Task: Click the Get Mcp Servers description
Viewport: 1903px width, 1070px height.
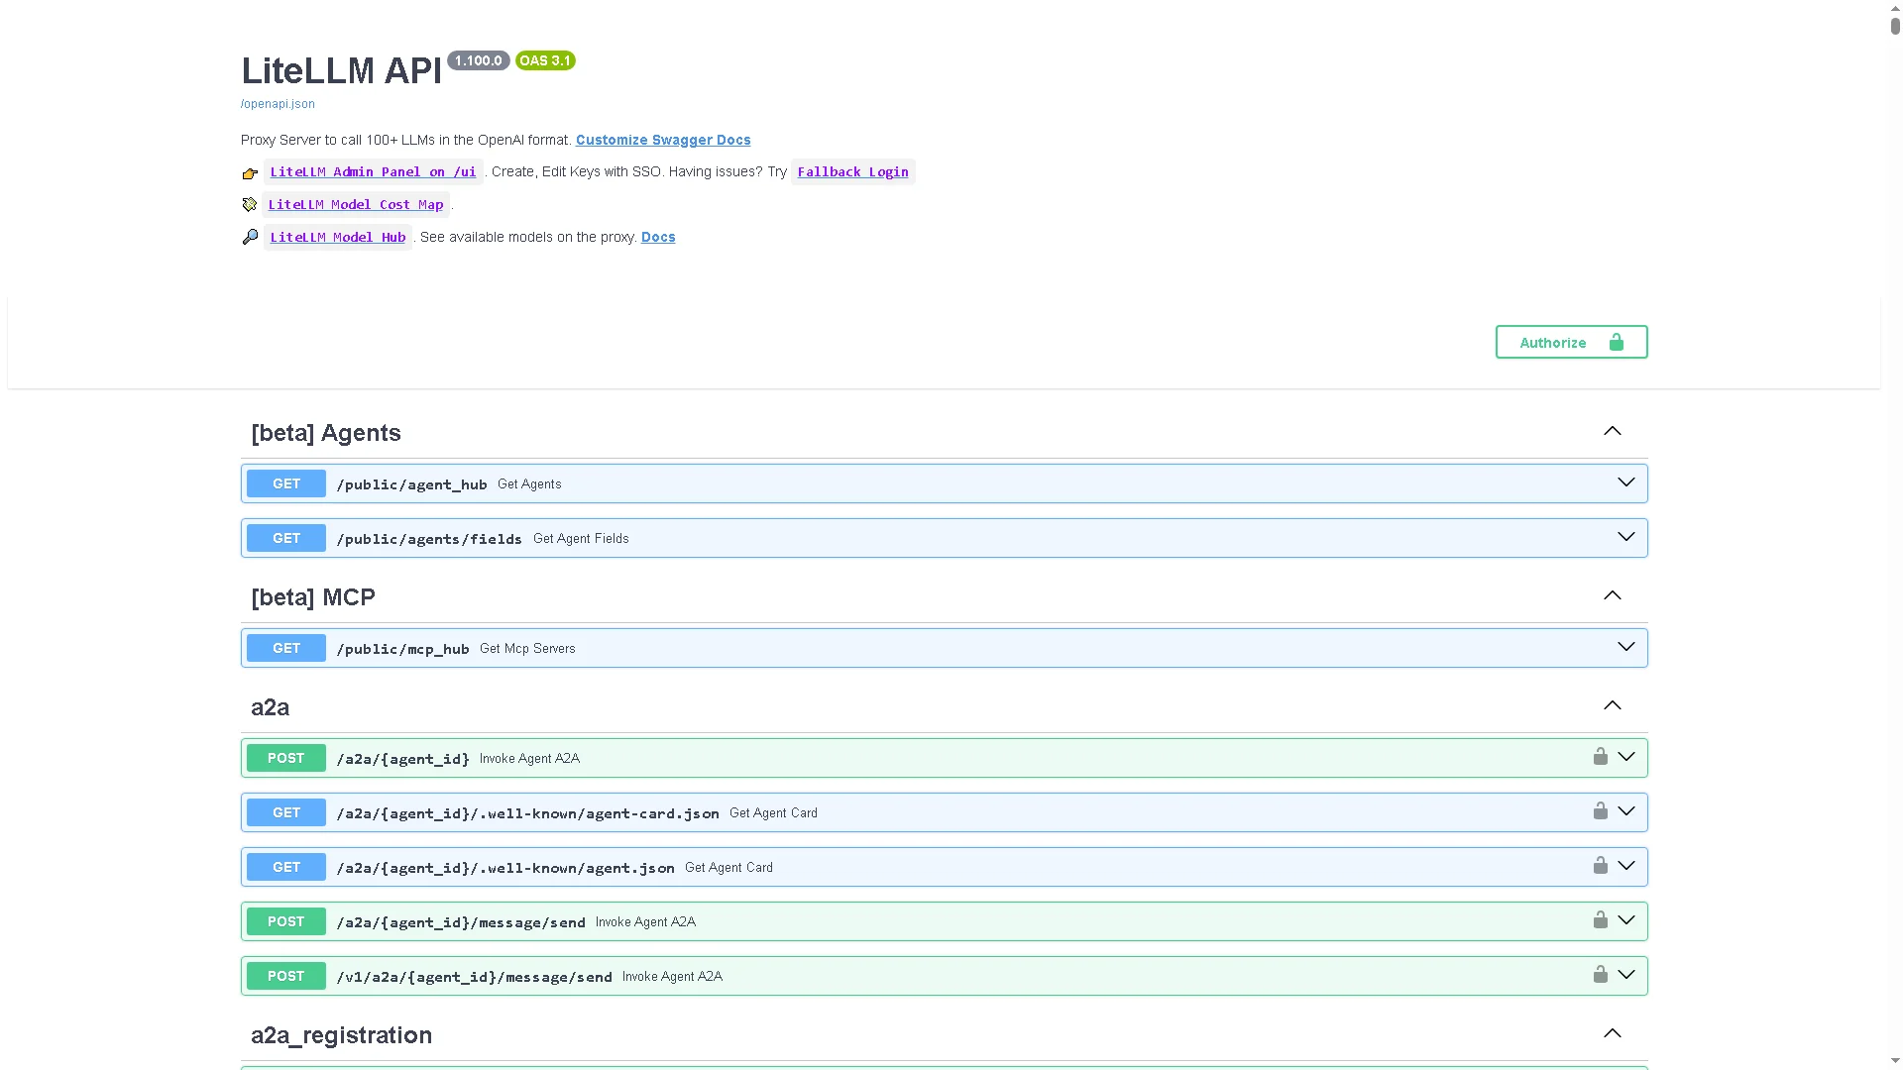Action: point(527,648)
